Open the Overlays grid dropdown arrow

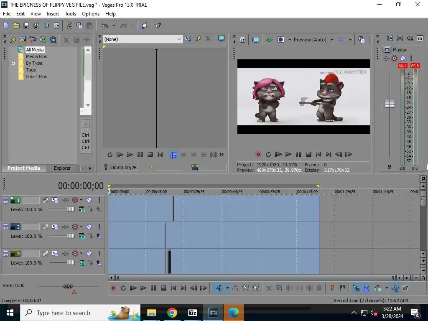tap(350, 40)
